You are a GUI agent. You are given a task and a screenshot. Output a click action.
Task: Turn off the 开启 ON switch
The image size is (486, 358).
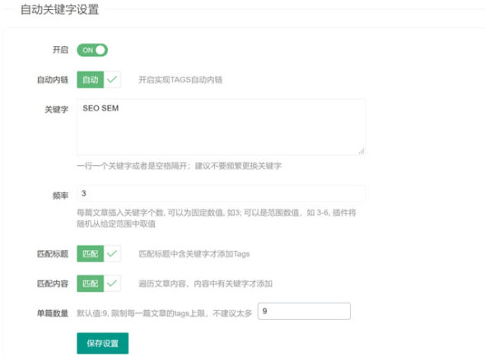point(92,50)
